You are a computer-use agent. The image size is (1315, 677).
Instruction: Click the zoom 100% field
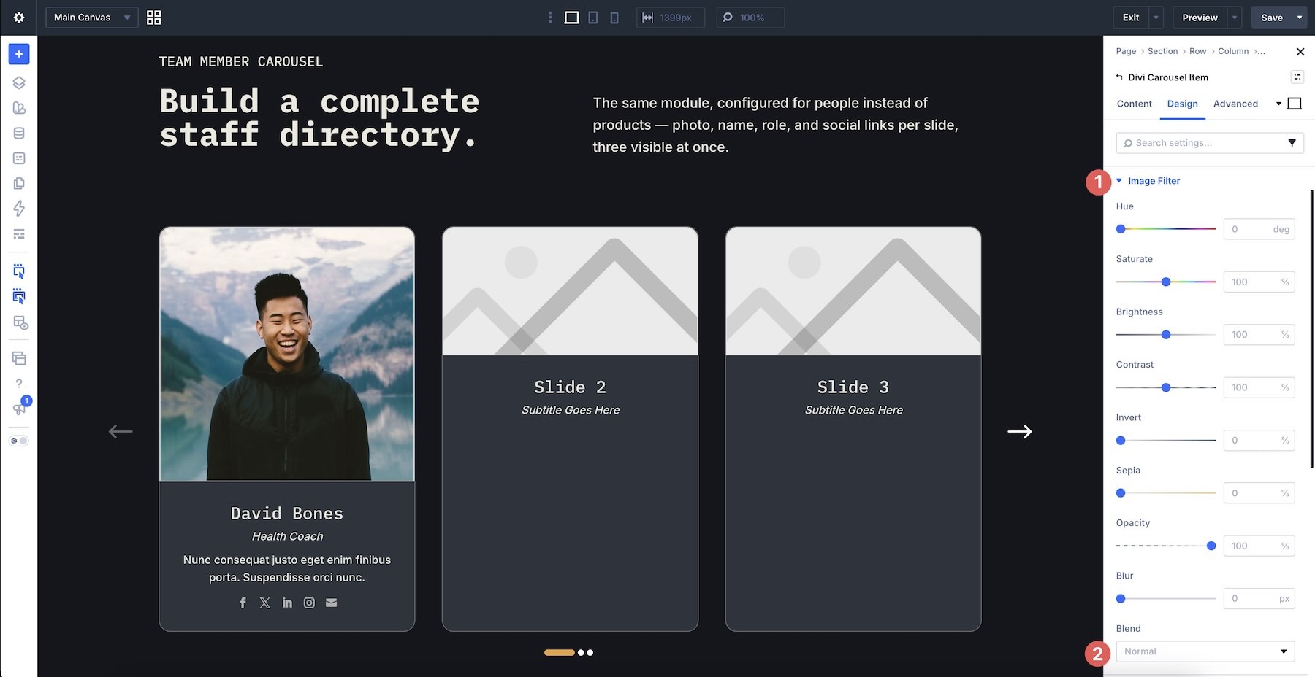(x=750, y=18)
